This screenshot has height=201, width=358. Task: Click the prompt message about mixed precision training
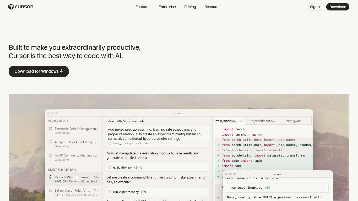tap(157, 134)
